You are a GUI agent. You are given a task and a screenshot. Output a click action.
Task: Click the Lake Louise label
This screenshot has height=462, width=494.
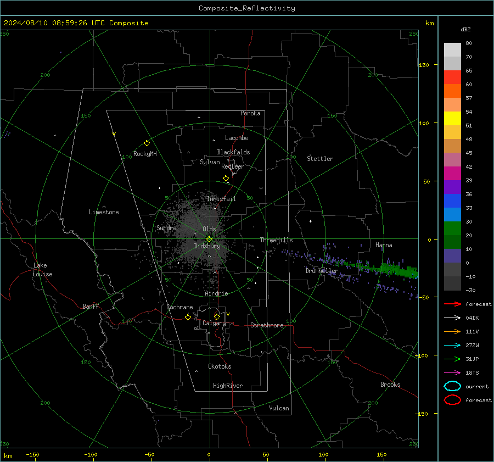(42, 270)
